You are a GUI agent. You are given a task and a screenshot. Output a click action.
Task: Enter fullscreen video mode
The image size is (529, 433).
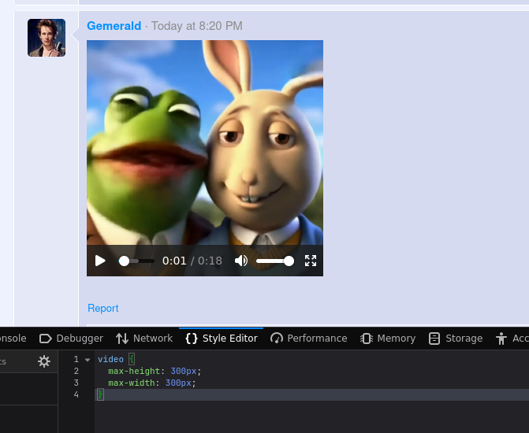coord(311,261)
